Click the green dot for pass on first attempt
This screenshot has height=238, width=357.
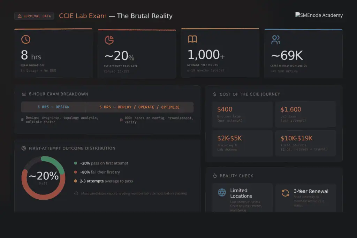point(76,163)
